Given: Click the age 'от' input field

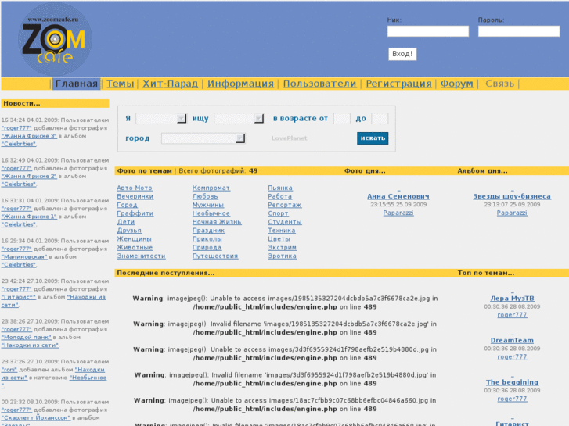Looking at the screenshot, I should [x=342, y=119].
